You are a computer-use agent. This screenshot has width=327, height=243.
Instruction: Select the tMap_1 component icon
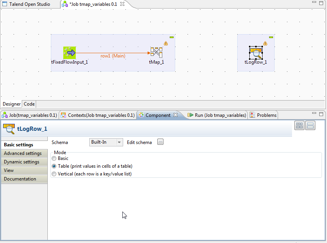tap(157, 52)
